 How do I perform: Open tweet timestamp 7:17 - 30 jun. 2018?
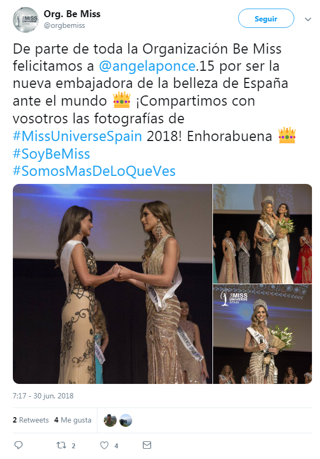pyautogui.click(x=43, y=396)
